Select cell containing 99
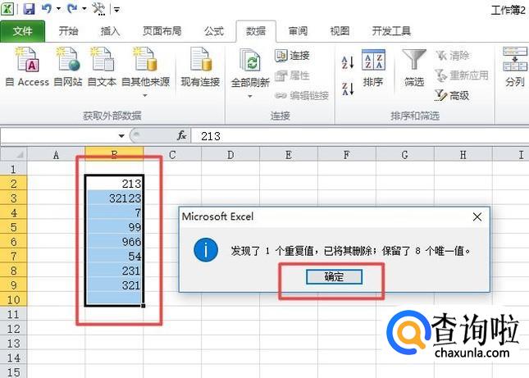The height and width of the screenshot is (378, 529). pos(114,227)
